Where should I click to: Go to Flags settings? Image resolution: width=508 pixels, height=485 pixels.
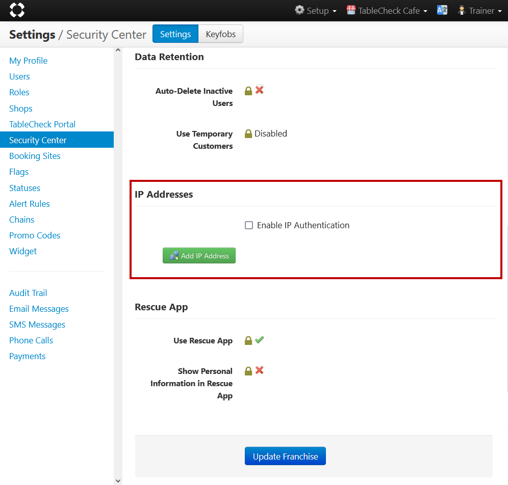(19, 172)
